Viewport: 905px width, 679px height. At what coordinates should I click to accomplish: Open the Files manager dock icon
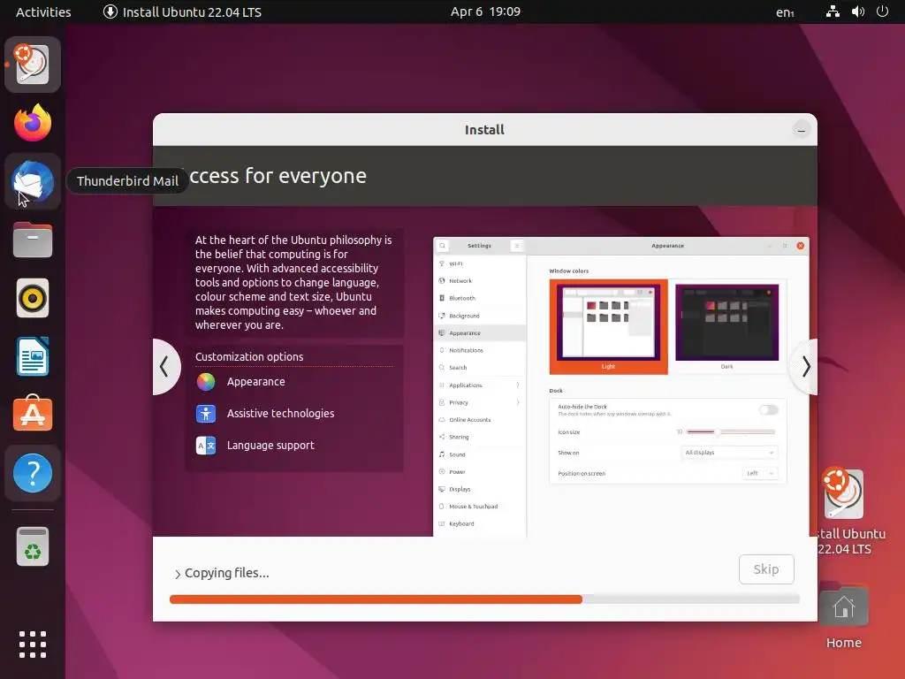coord(33,240)
